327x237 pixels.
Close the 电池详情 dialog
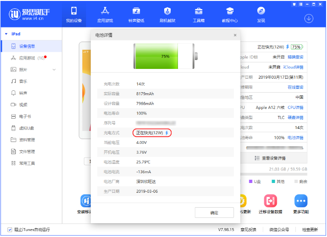tap(234, 35)
